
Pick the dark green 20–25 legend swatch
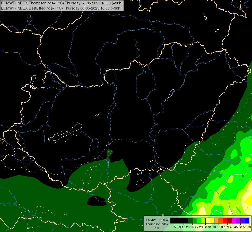coord(190,221)
